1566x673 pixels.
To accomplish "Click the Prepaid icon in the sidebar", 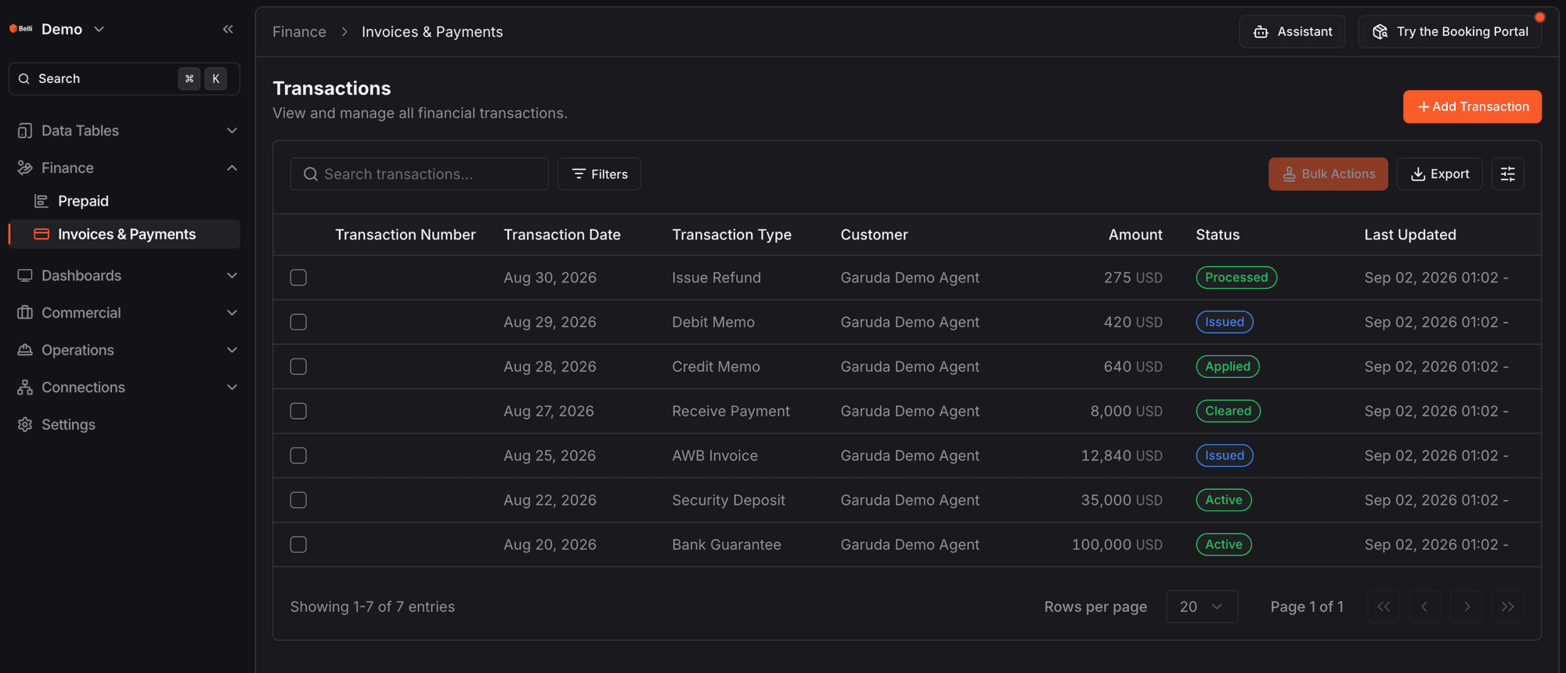I will click(41, 201).
